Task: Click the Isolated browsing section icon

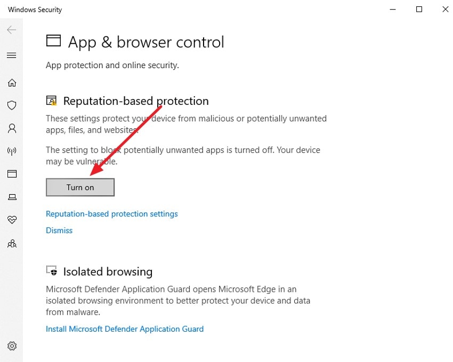Action: (52, 271)
